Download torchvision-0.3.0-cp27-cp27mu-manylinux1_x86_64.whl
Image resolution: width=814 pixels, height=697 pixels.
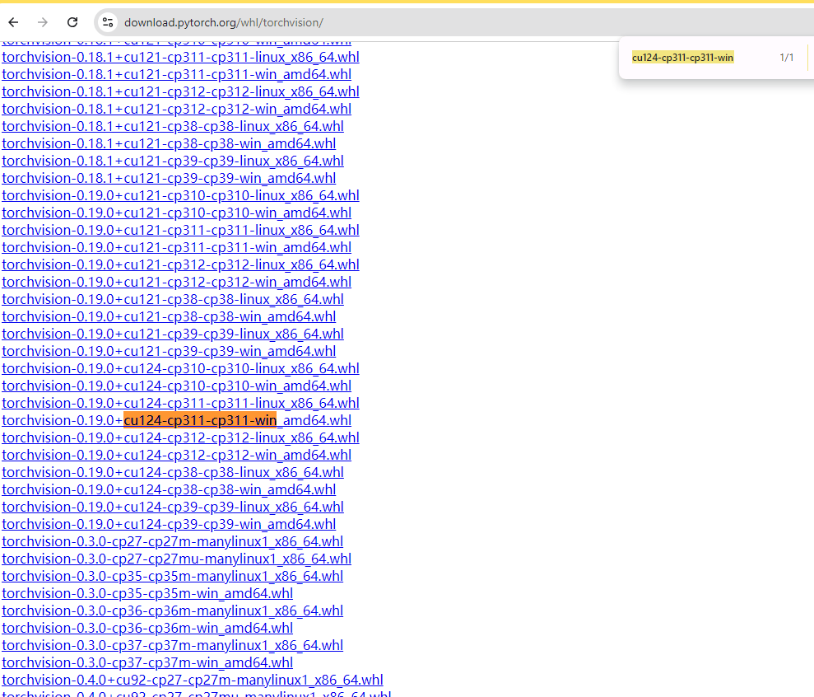(176, 559)
